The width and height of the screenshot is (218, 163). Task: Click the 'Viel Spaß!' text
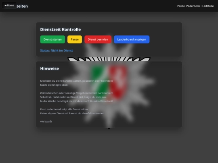(46, 122)
